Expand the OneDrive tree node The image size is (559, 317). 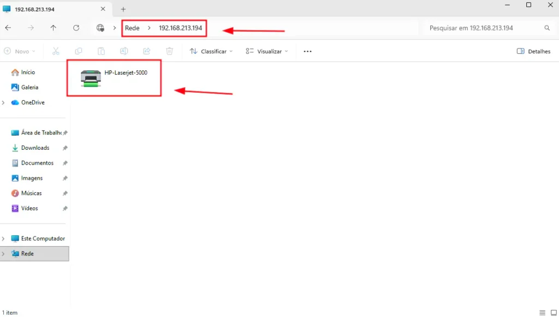(4, 102)
